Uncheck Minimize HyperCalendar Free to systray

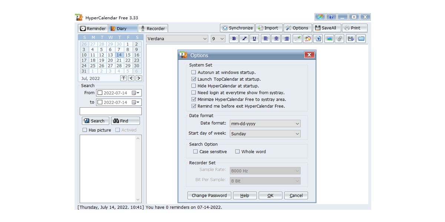pos(194,99)
